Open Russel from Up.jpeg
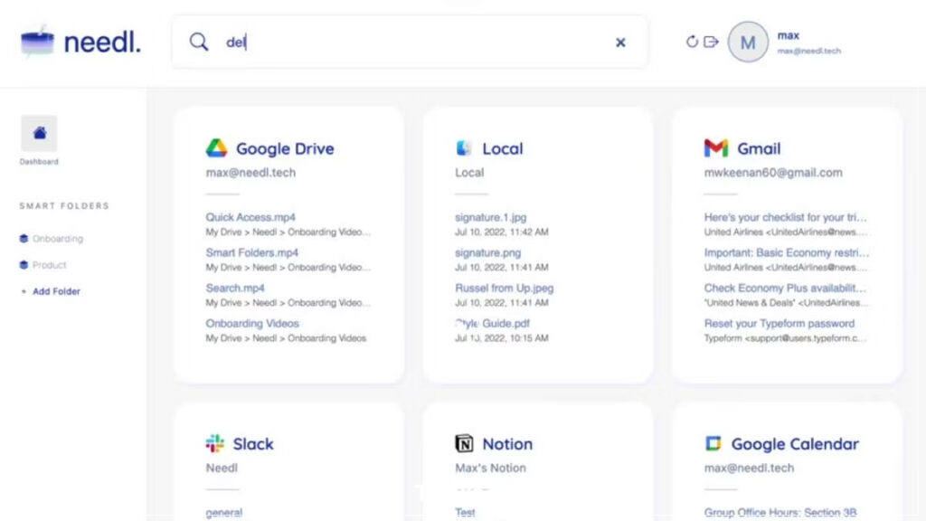Image resolution: width=926 pixels, height=521 pixels. click(505, 289)
